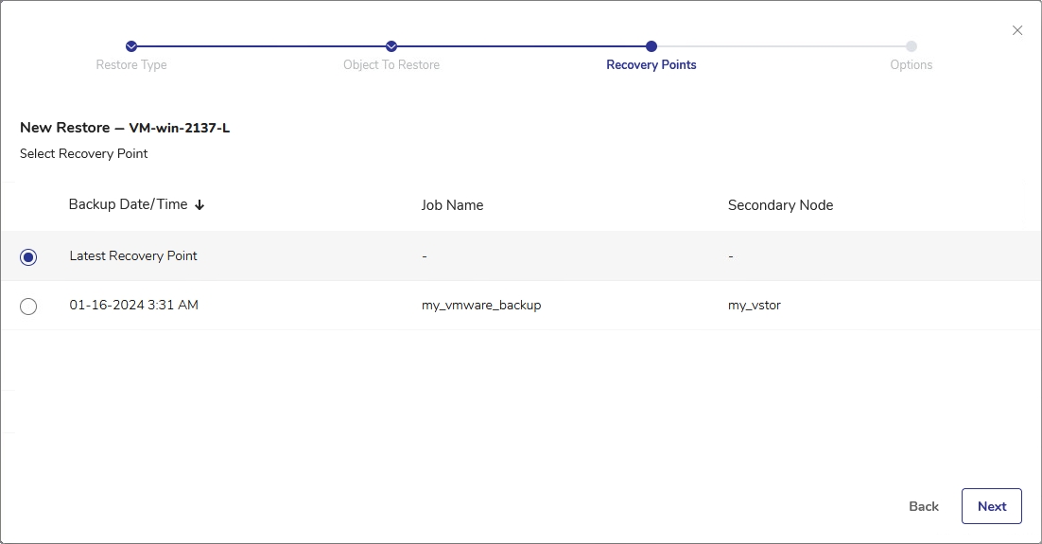Sort by Backup Date/Time column header
Screen dimensions: 1042x544
pos(128,204)
